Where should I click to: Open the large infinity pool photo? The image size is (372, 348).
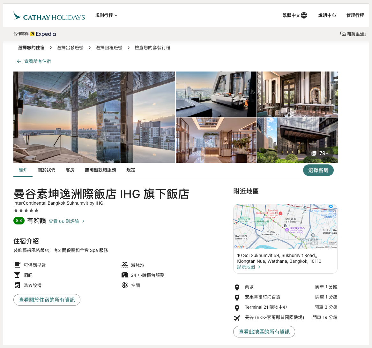(x=94, y=117)
